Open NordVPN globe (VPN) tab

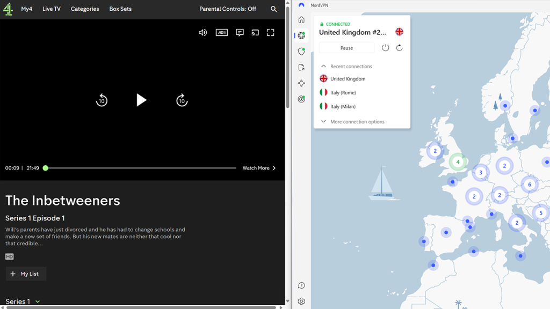[301, 35]
